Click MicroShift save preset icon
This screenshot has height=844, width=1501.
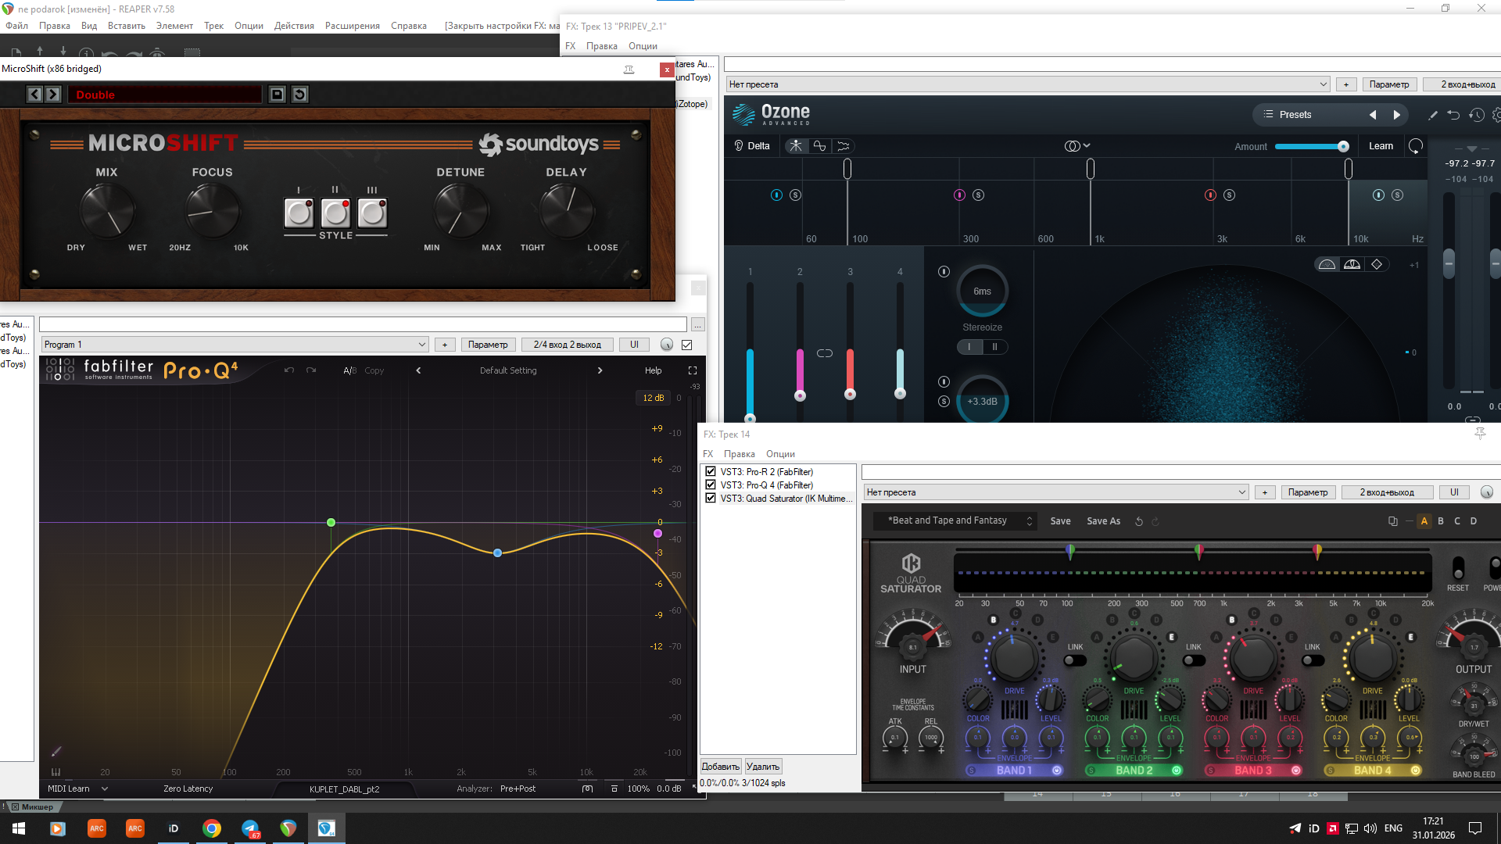(x=277, y=95)
